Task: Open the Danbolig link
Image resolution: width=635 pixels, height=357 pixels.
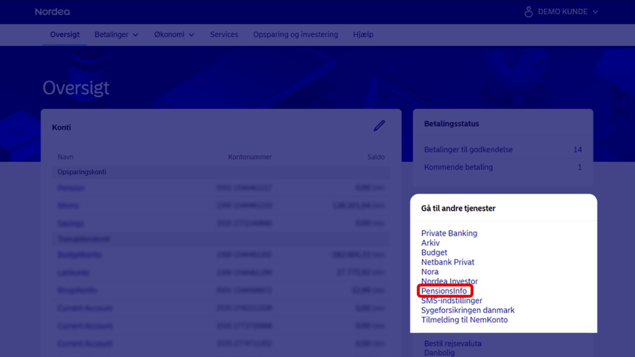Action: pos(440,353)
